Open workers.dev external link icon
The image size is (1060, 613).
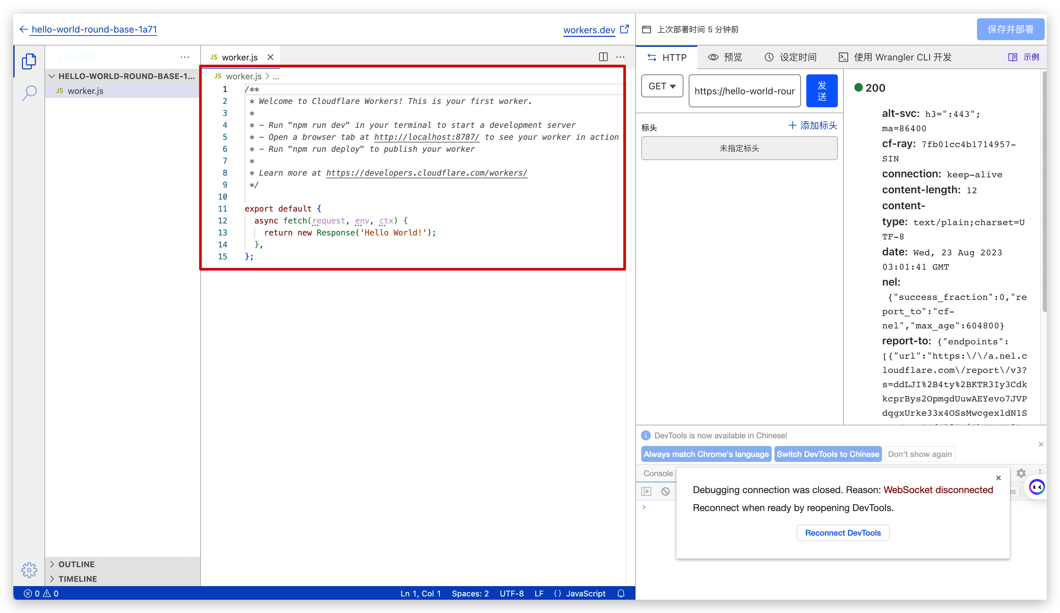(x=625, y=29)
